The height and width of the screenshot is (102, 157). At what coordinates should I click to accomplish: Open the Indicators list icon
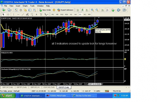(113, 10)
